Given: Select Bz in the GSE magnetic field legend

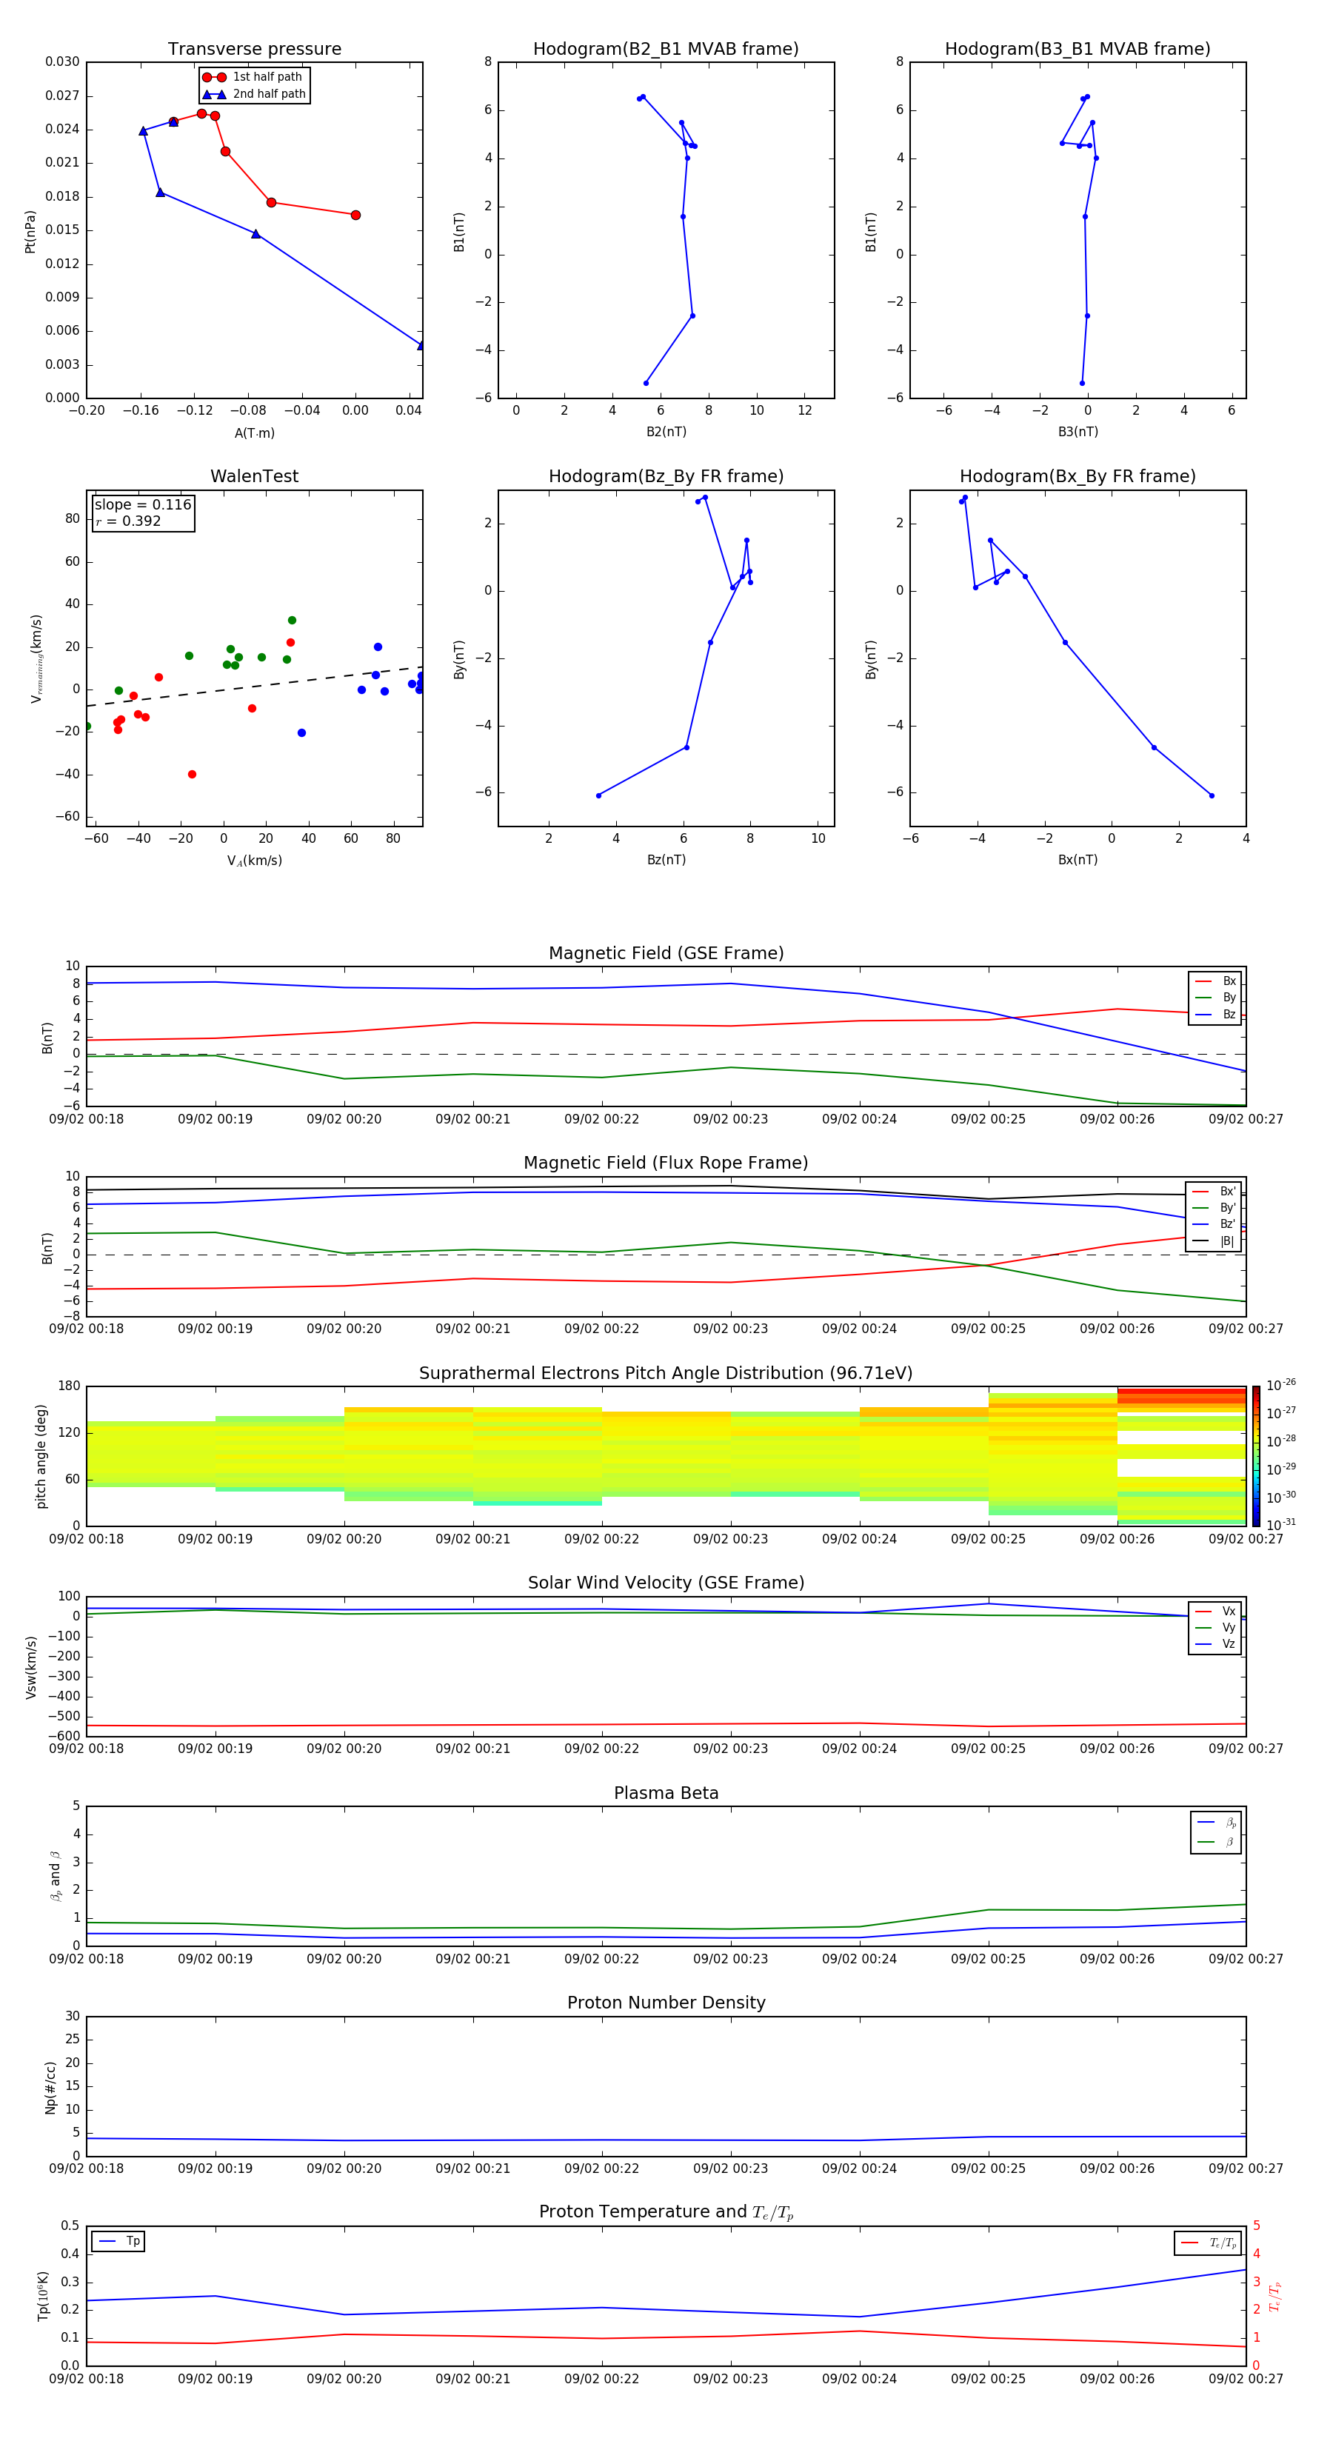Looking at the screenshot, I should [1215, 1014].
